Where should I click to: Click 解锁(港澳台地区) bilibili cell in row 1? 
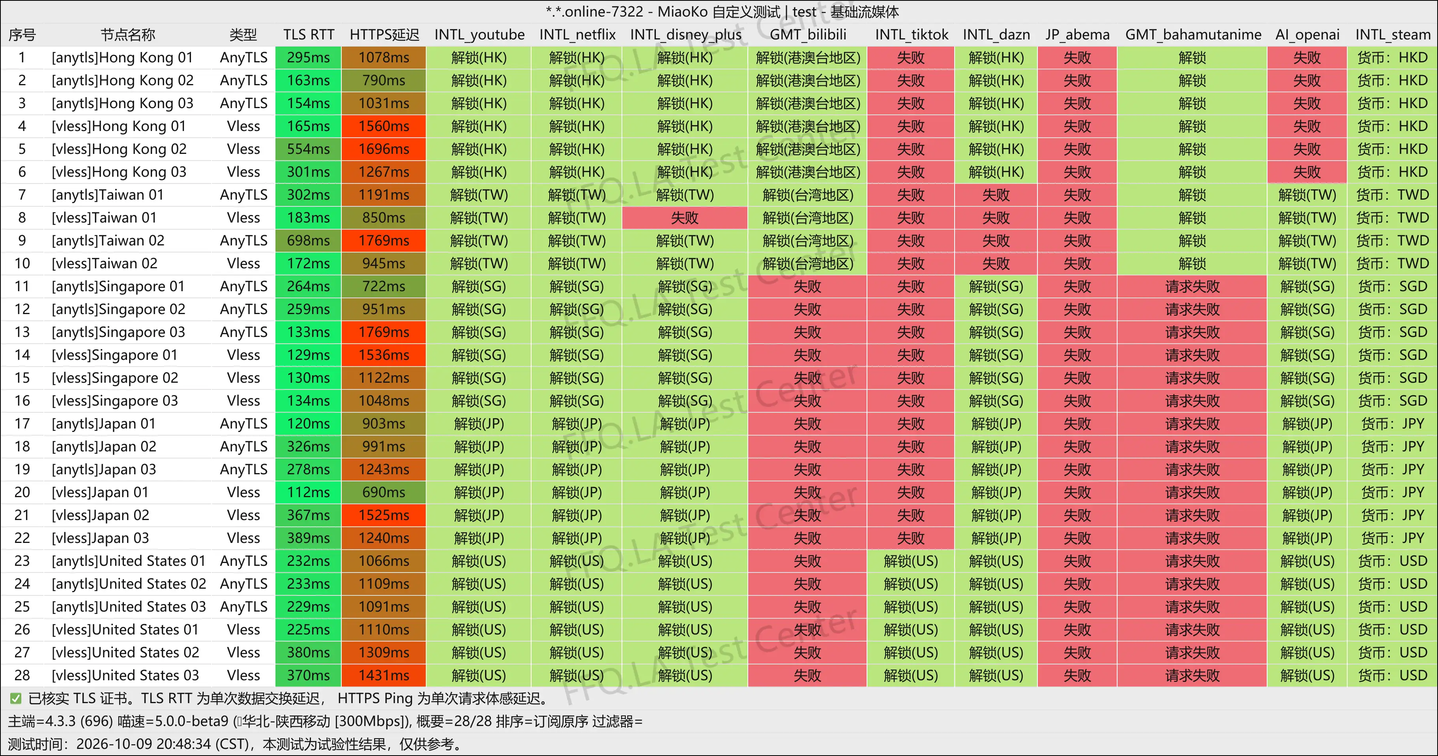pos(808,58)
